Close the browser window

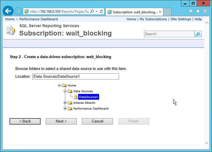click(203, 3)
